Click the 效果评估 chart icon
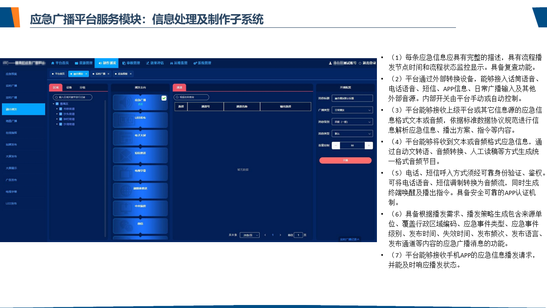Image resolution: width=547 pixels, height=308 pixels. pyautogui.click(x=147, y=63)
